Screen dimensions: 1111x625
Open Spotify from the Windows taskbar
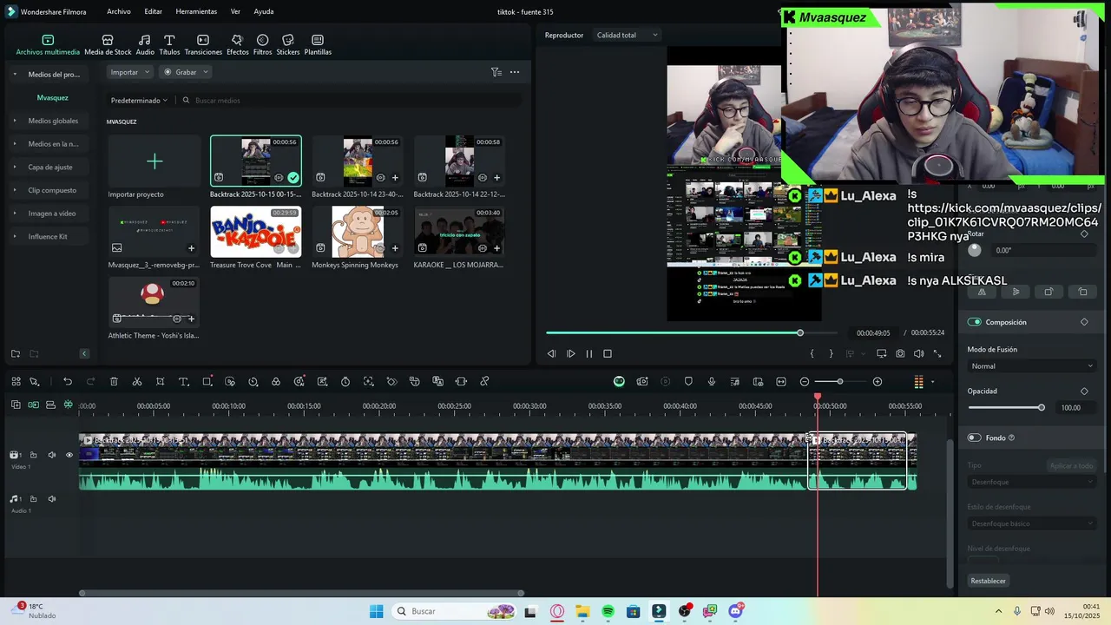608,611
